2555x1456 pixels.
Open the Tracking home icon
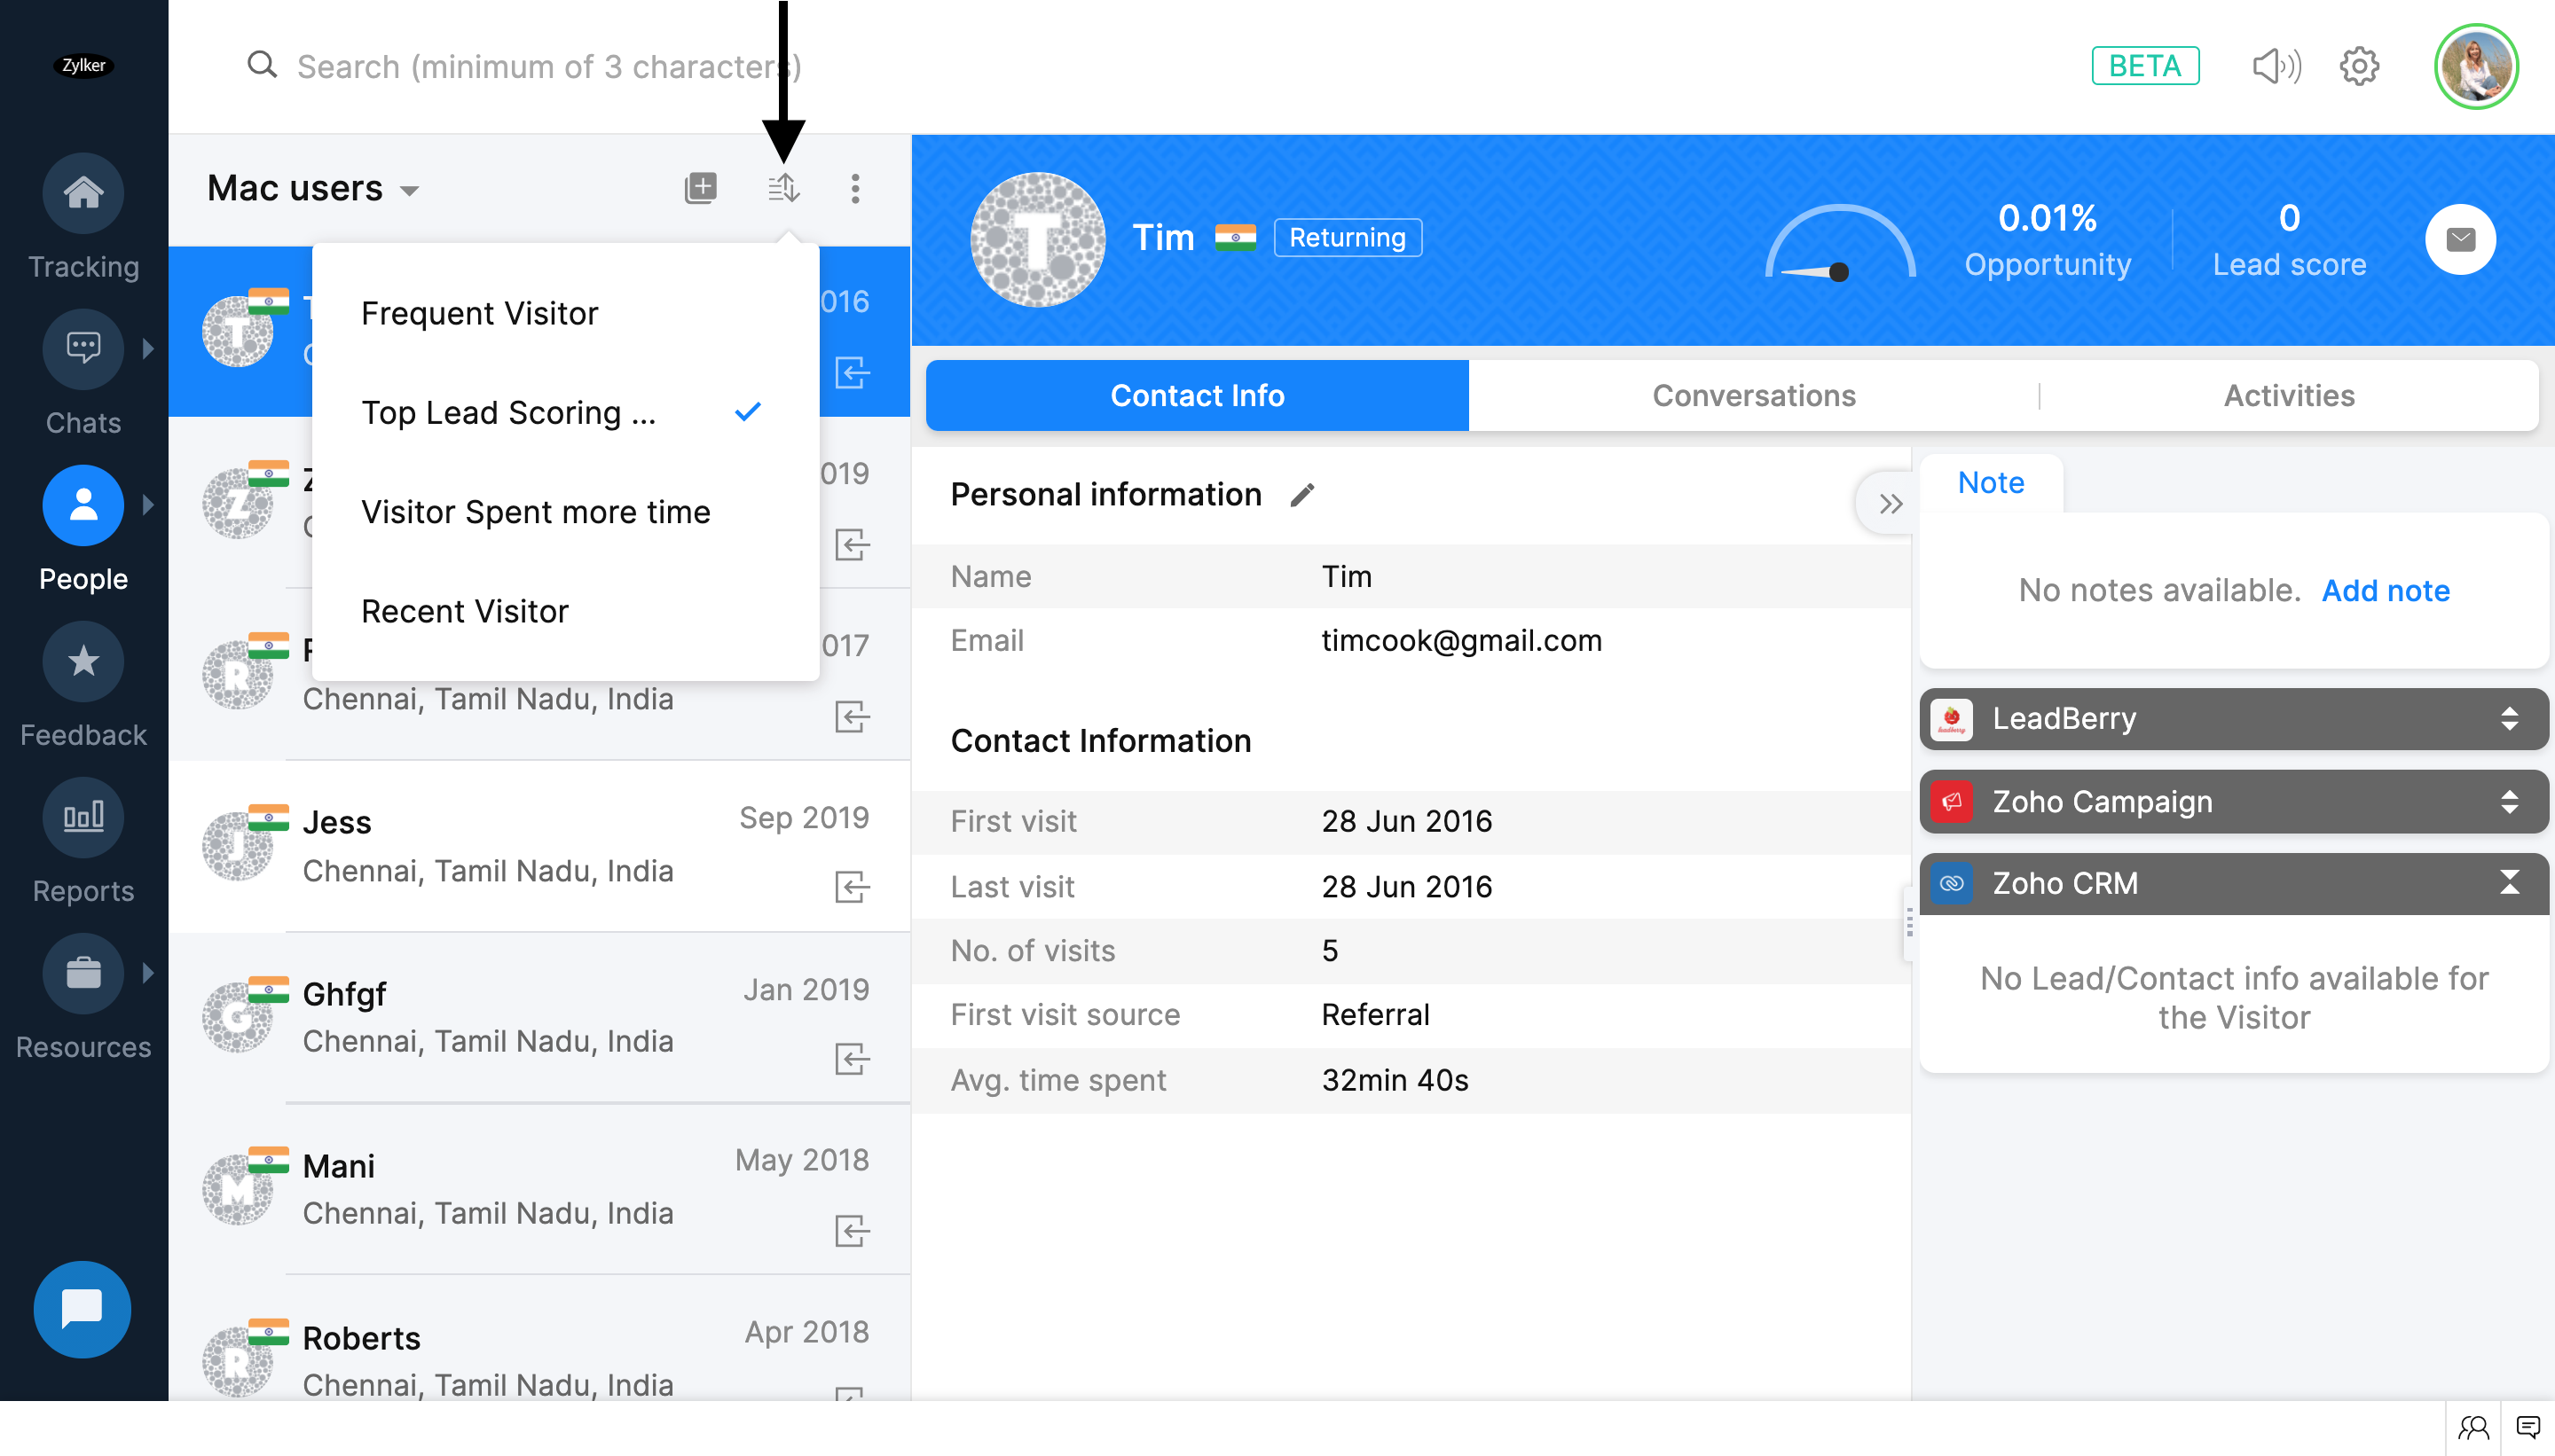pyautogui.click(x=83, y=193)
